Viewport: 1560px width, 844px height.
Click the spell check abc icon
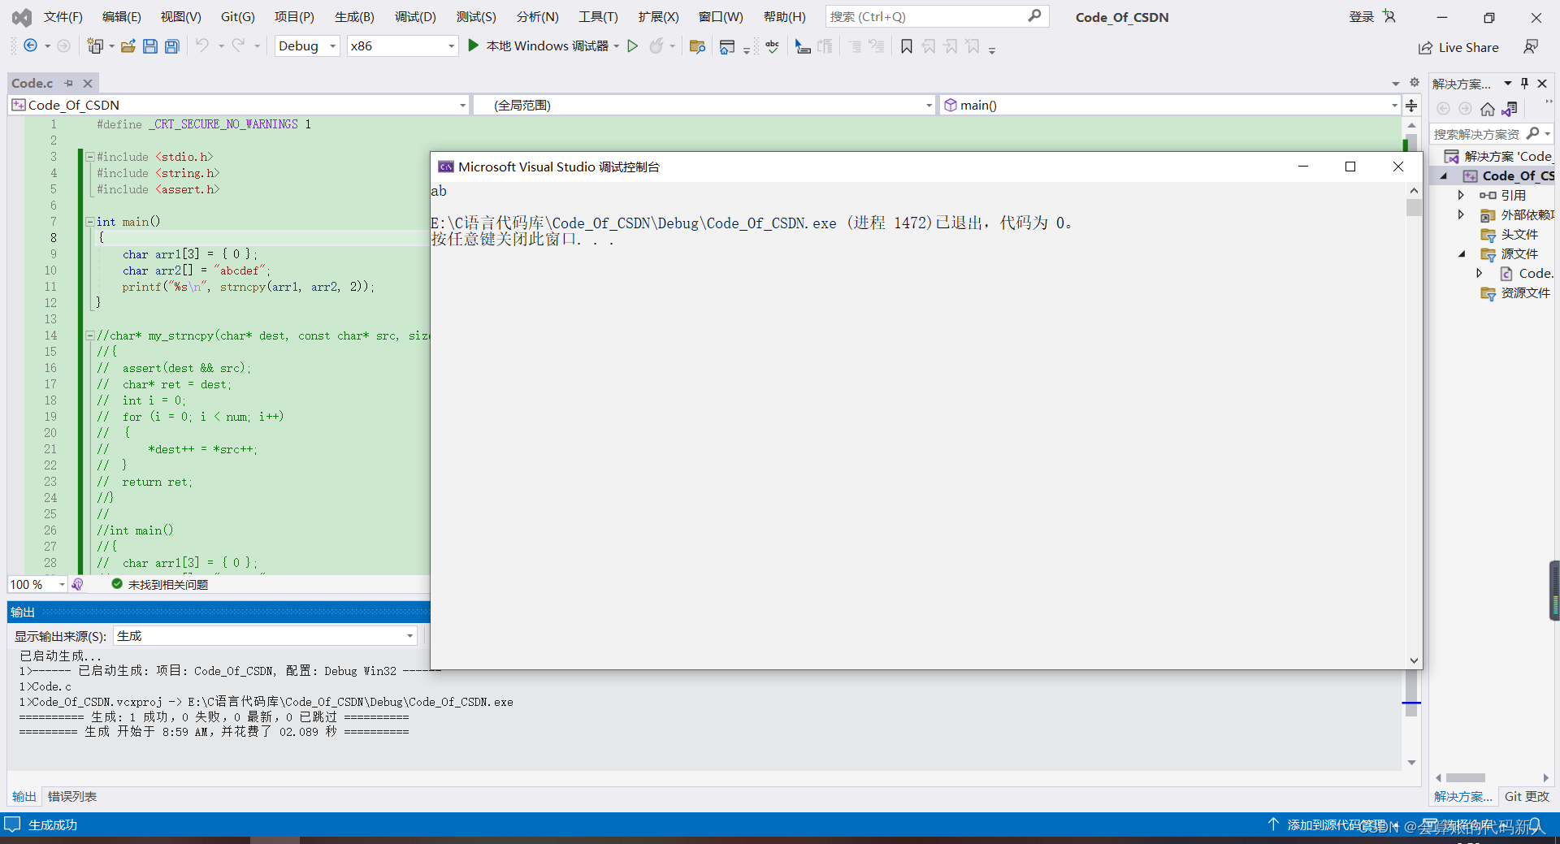pos(772,46)
